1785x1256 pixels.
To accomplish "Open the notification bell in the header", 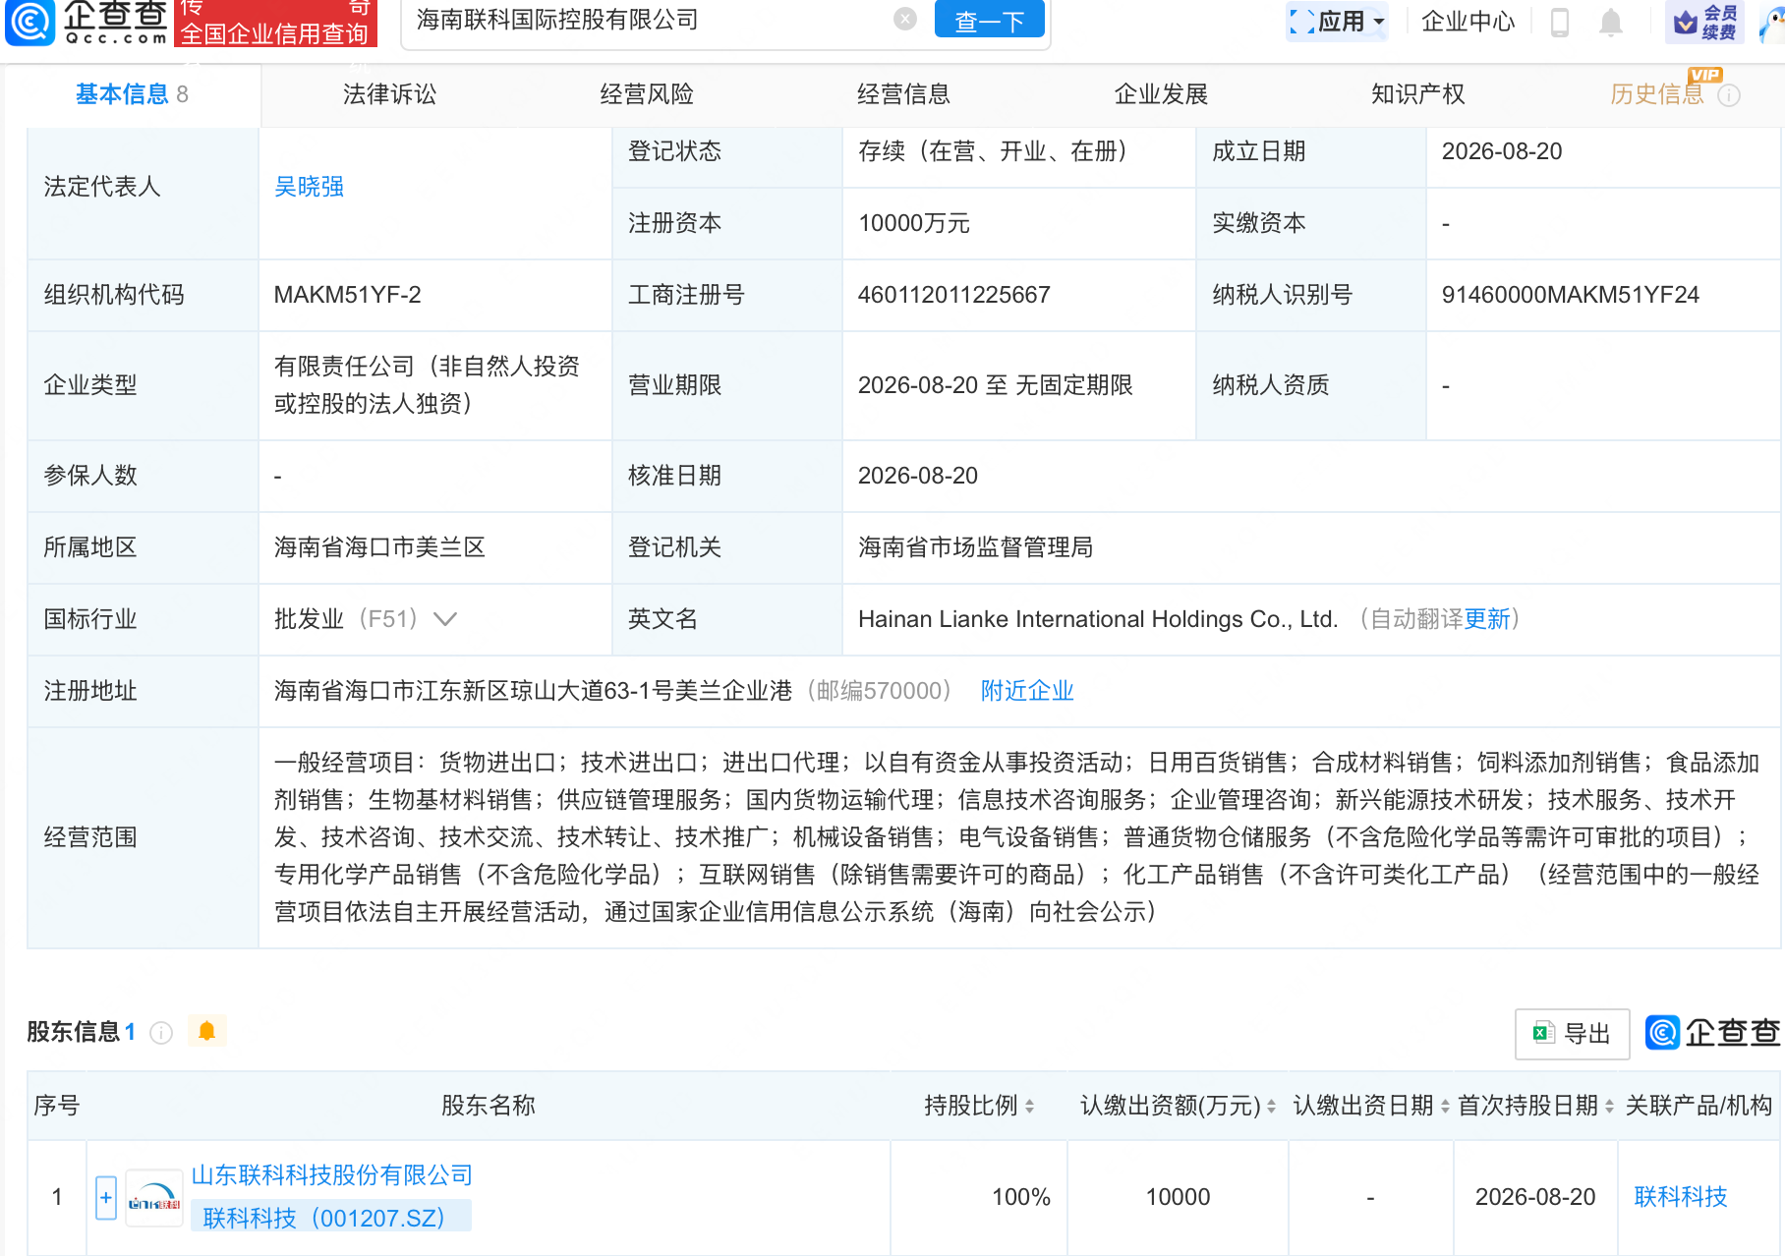I will 1610,22.
